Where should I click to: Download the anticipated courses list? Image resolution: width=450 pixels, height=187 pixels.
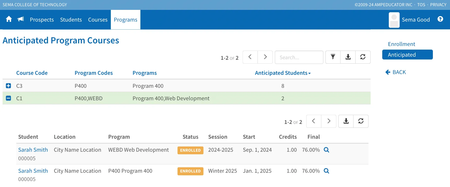coord(348,57)
